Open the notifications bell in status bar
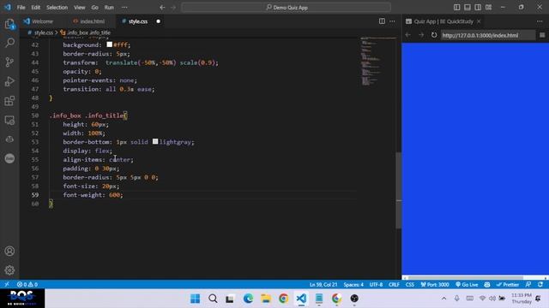549x308 pixels. click(x=540, y=284)
